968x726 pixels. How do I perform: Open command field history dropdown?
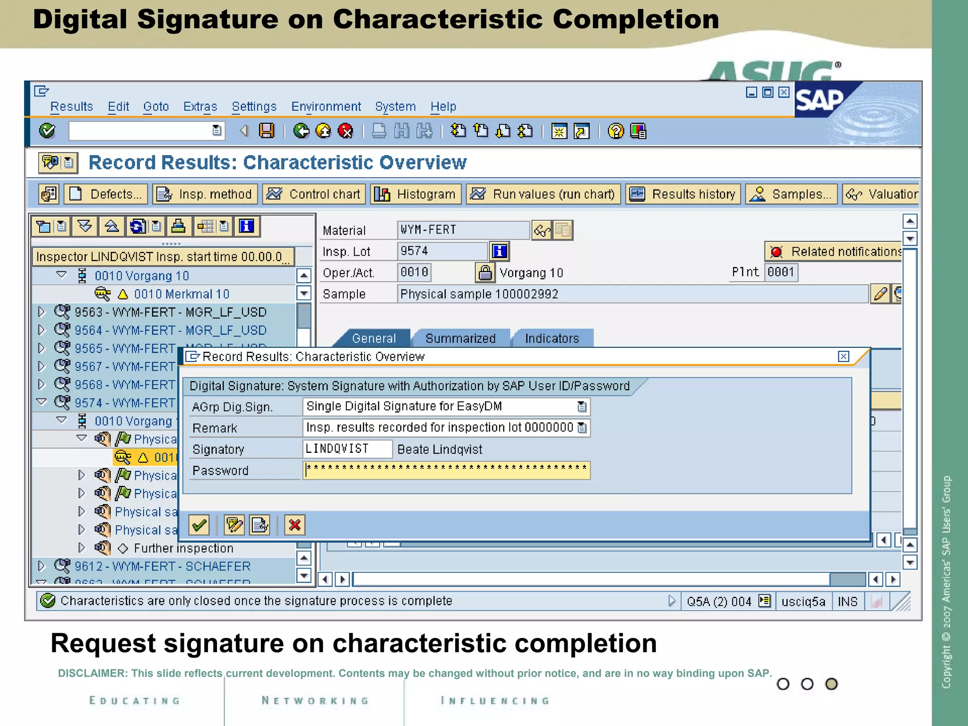coord(217,130)
